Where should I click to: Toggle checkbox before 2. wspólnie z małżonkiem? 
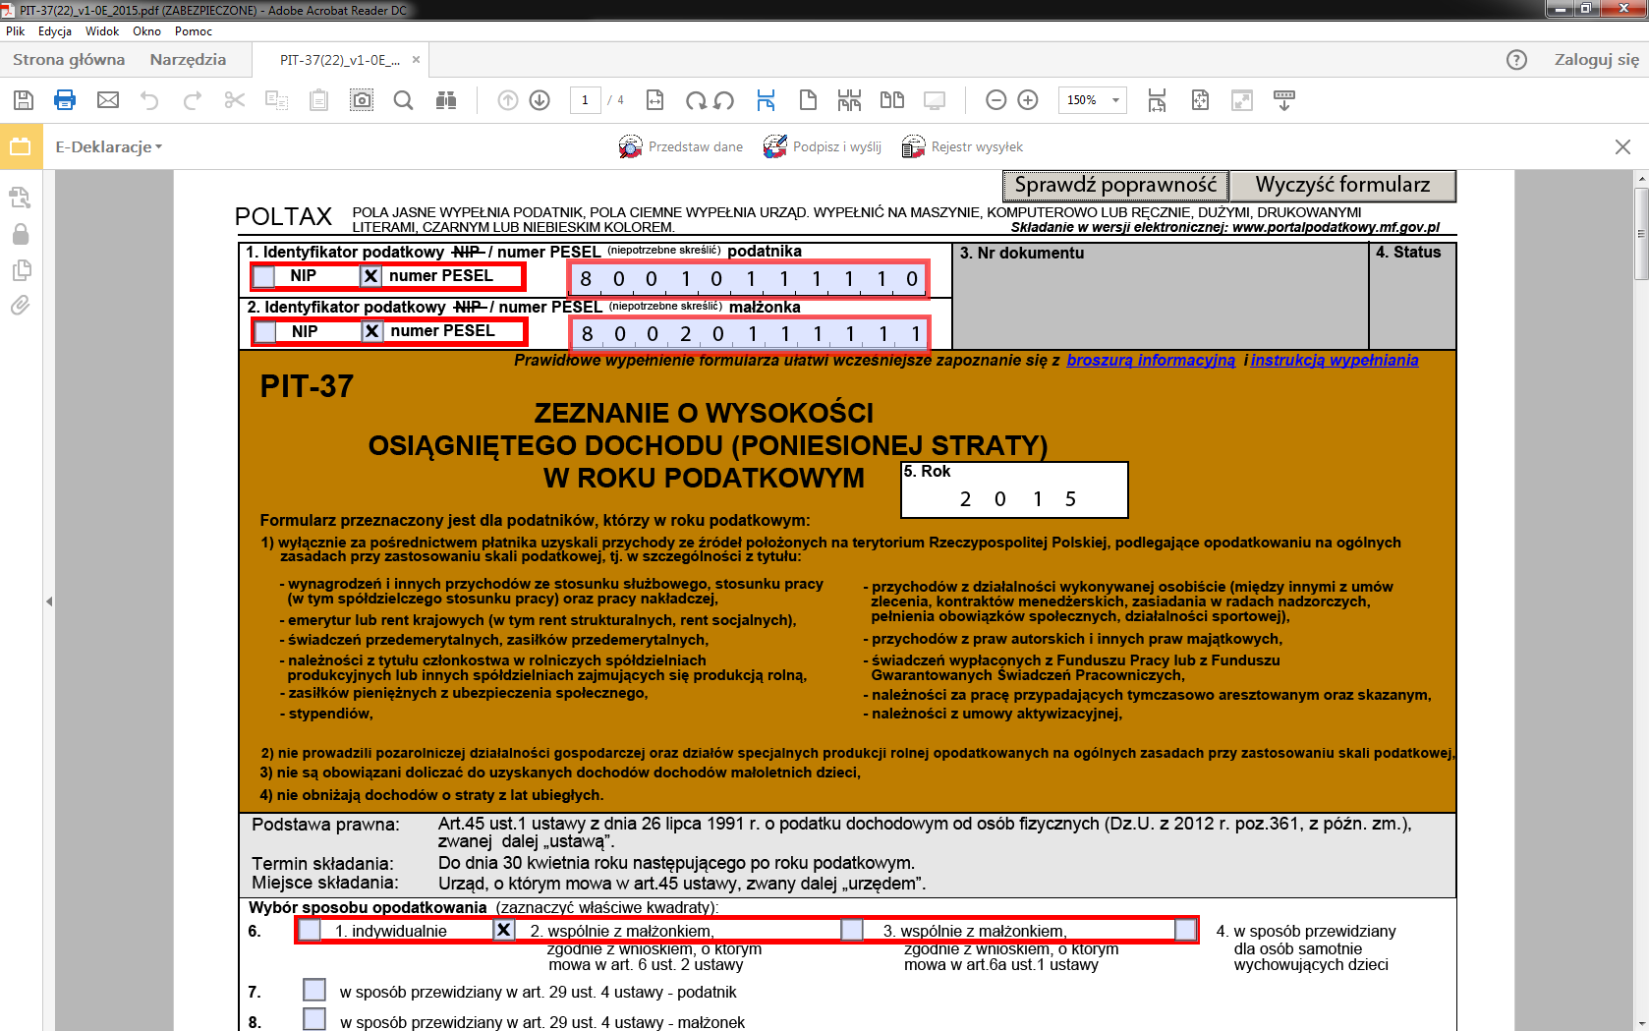pyautogui.click(x=503, y=930)
